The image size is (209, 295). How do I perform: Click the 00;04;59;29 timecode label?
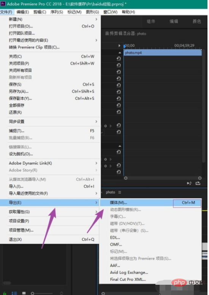184,46
